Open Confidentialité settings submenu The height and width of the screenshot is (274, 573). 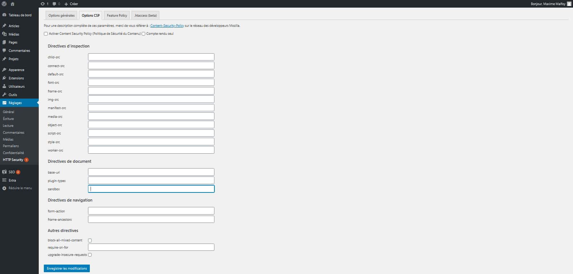pos(13,153)
